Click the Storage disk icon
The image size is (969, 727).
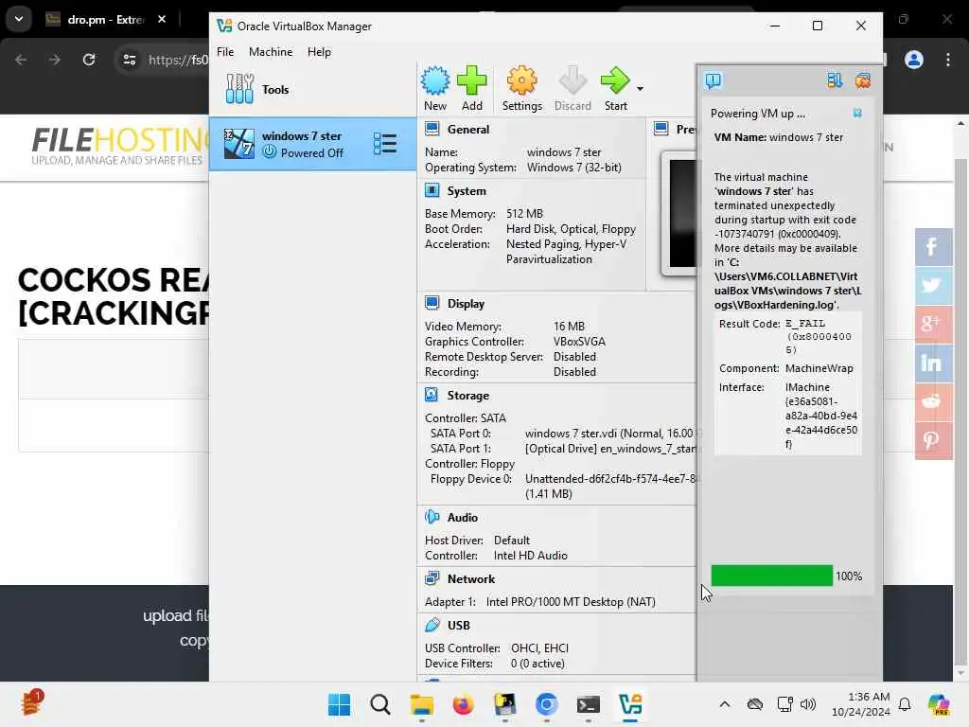coord(432,395)
